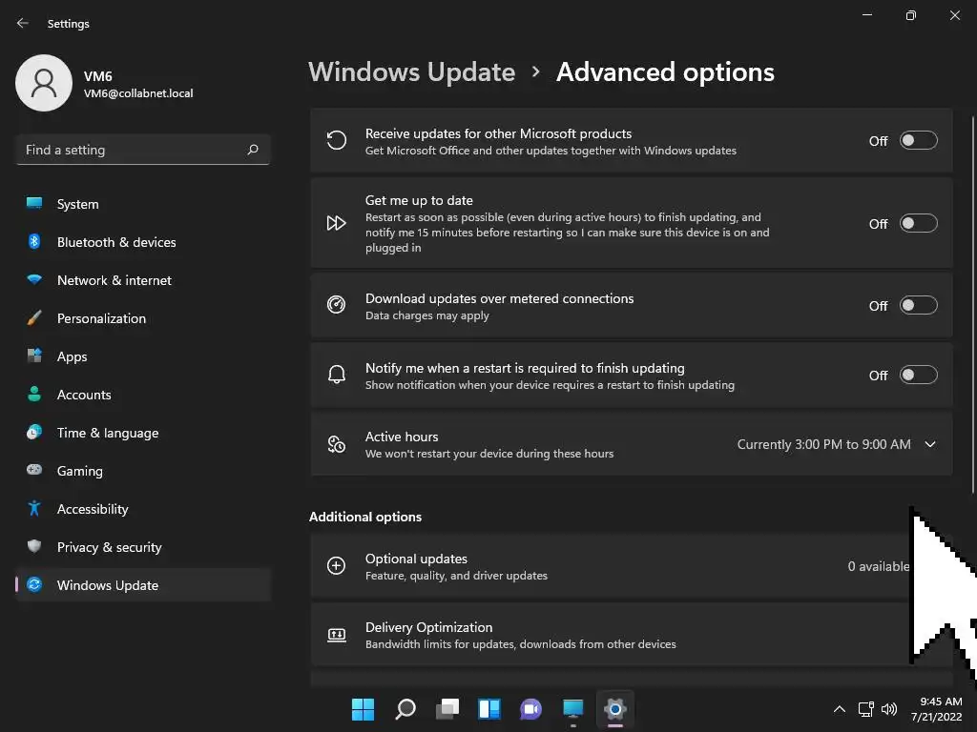Select Windows Update in the sidebar

(x=143, y=584)
